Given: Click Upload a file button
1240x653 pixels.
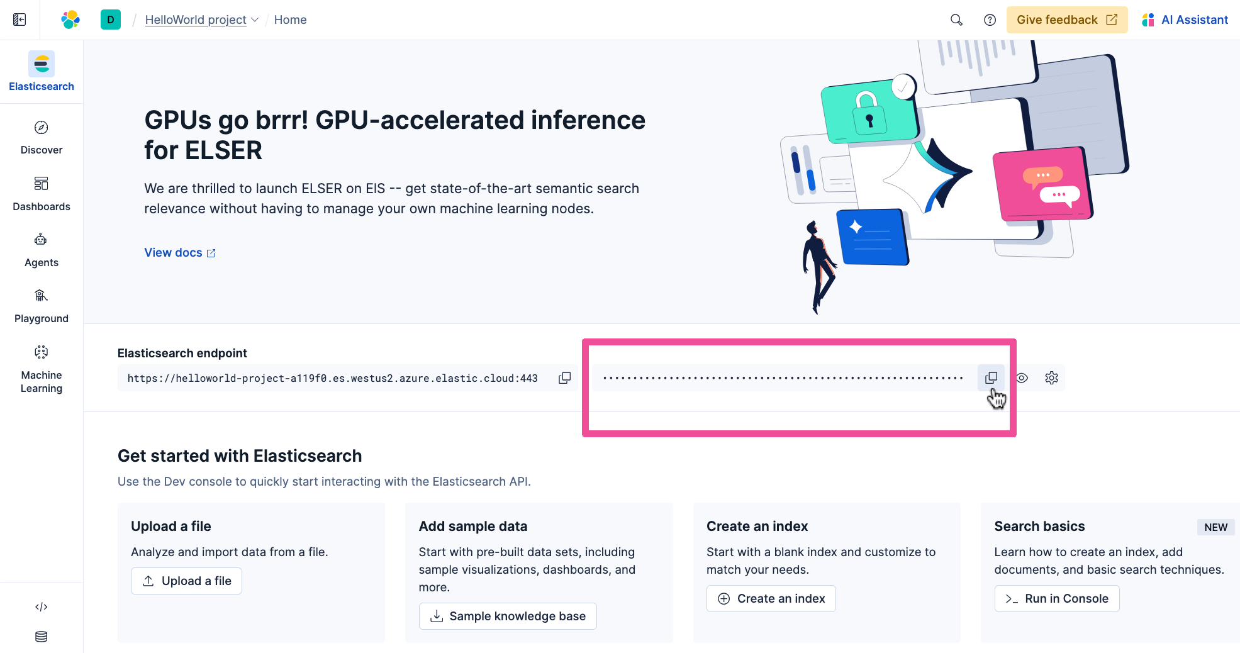Looking at the screenshot, I should click(x=186, y=581).
